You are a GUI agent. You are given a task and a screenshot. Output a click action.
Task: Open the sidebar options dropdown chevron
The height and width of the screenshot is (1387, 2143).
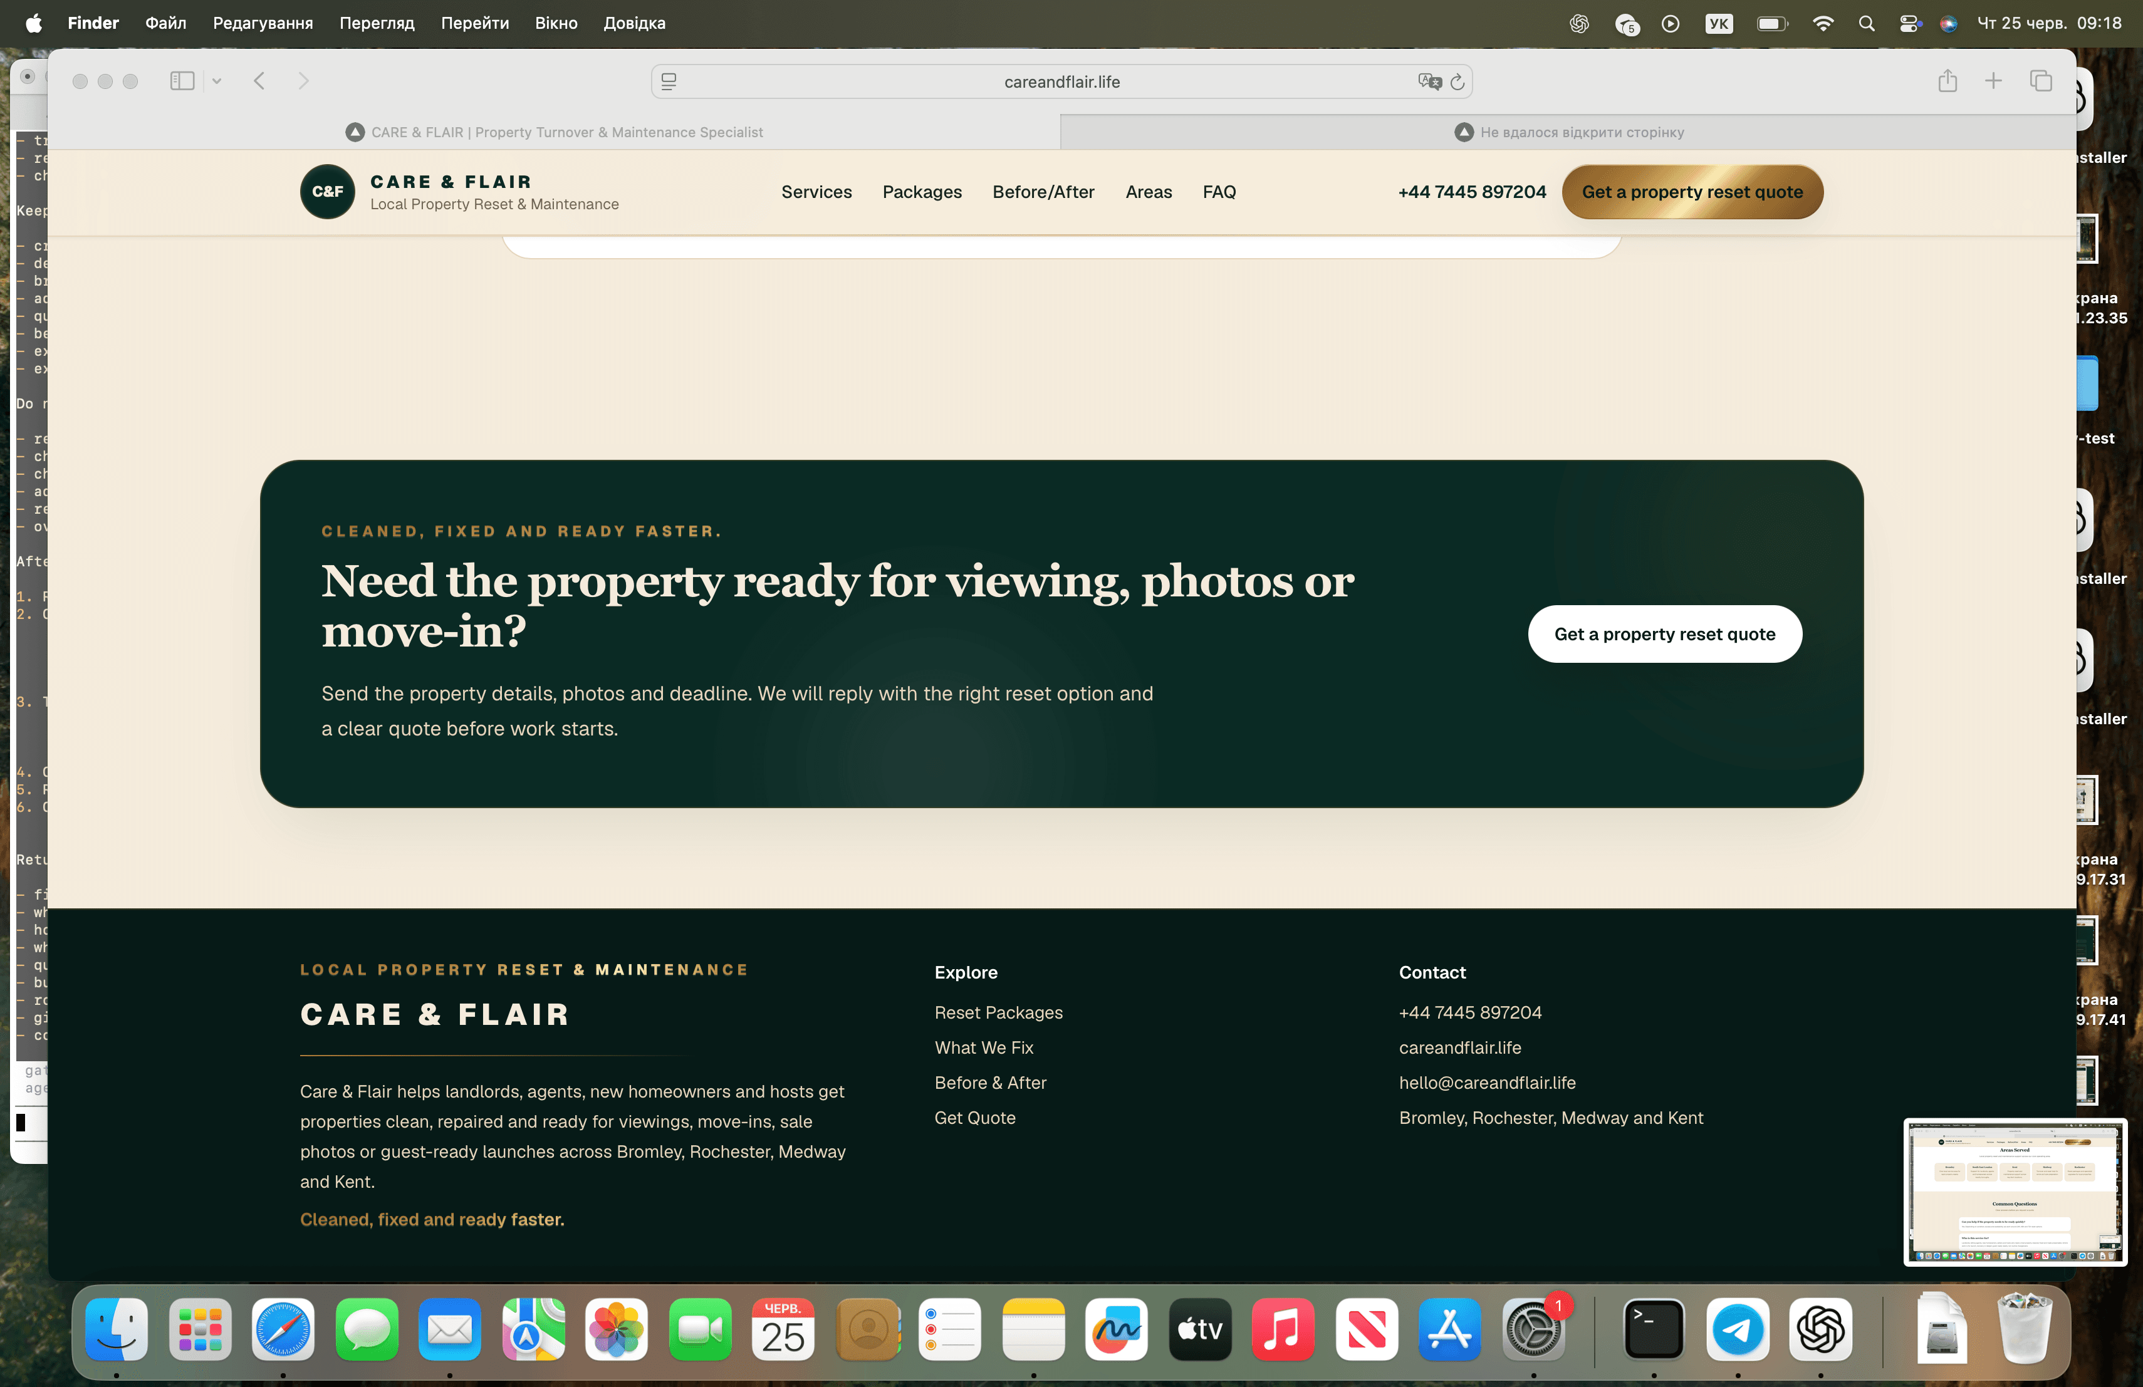pyautogui.click(x=216, y=81)
